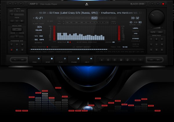Set volume to maximum with the 100% button

point(160,32)
